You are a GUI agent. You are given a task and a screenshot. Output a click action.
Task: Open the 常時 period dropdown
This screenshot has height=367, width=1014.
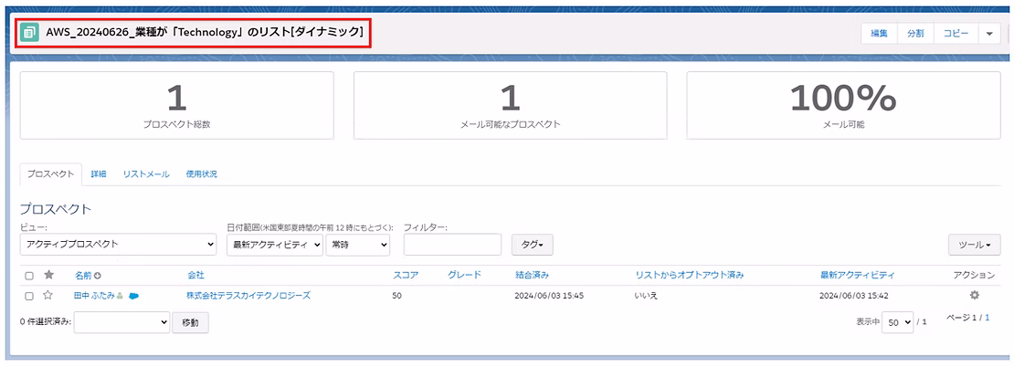pyautogui.click(x=357, y=245)
